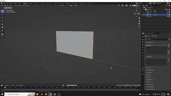
Task: Expand the UV Maps panel
Action: (x=149, y=67)
